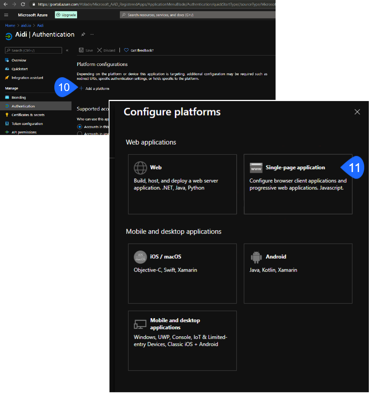Open Branding in the sidebar
Screen dimensions: 370x393
(18, 98)
